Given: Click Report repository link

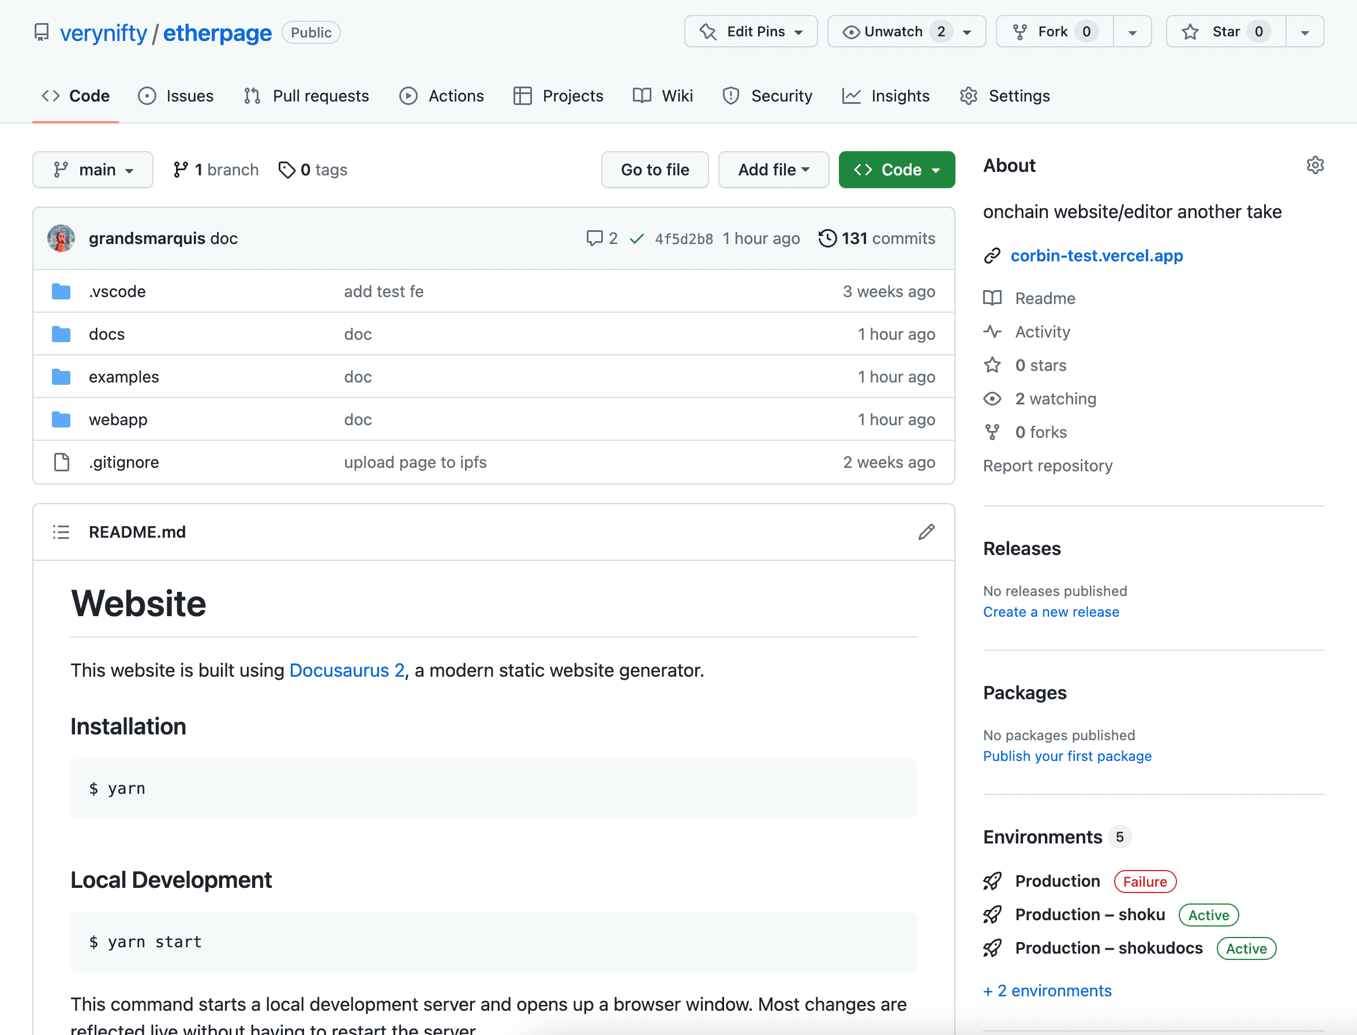Looking at the screenshot, I should point(1047,466).
